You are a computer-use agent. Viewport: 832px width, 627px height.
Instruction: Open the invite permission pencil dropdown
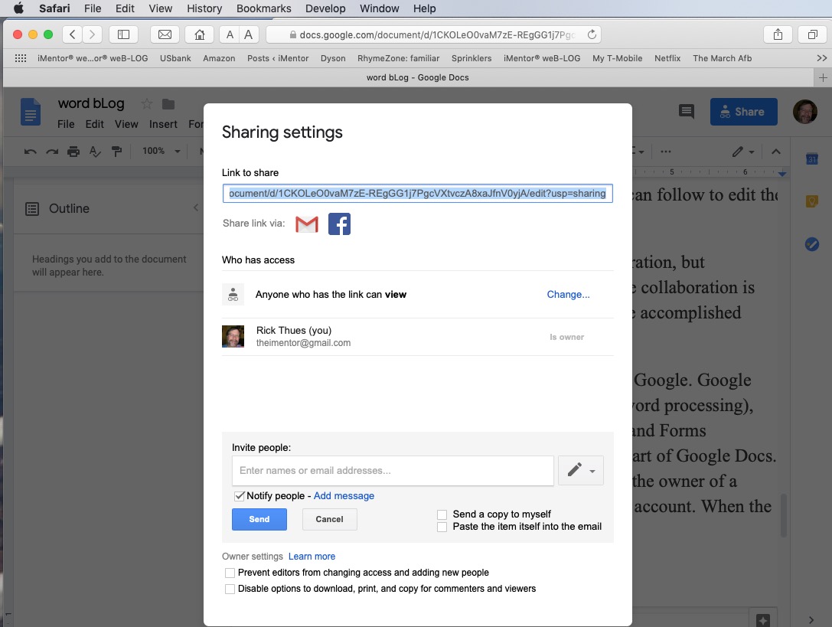coord(580,470)
